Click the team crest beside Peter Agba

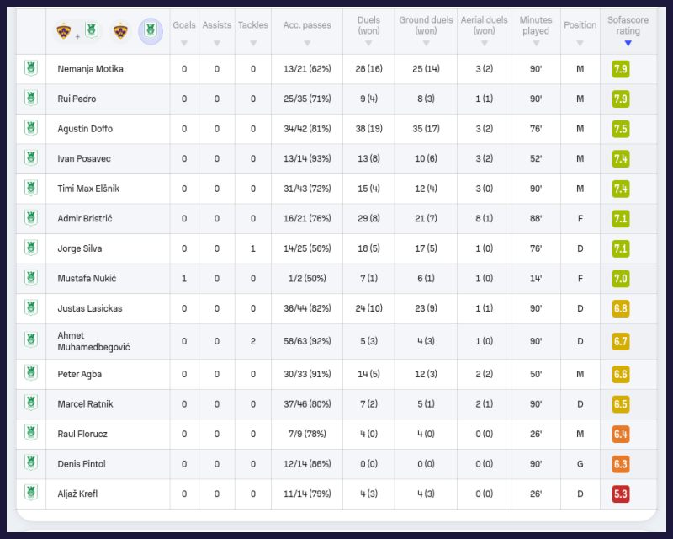[31, 374]
